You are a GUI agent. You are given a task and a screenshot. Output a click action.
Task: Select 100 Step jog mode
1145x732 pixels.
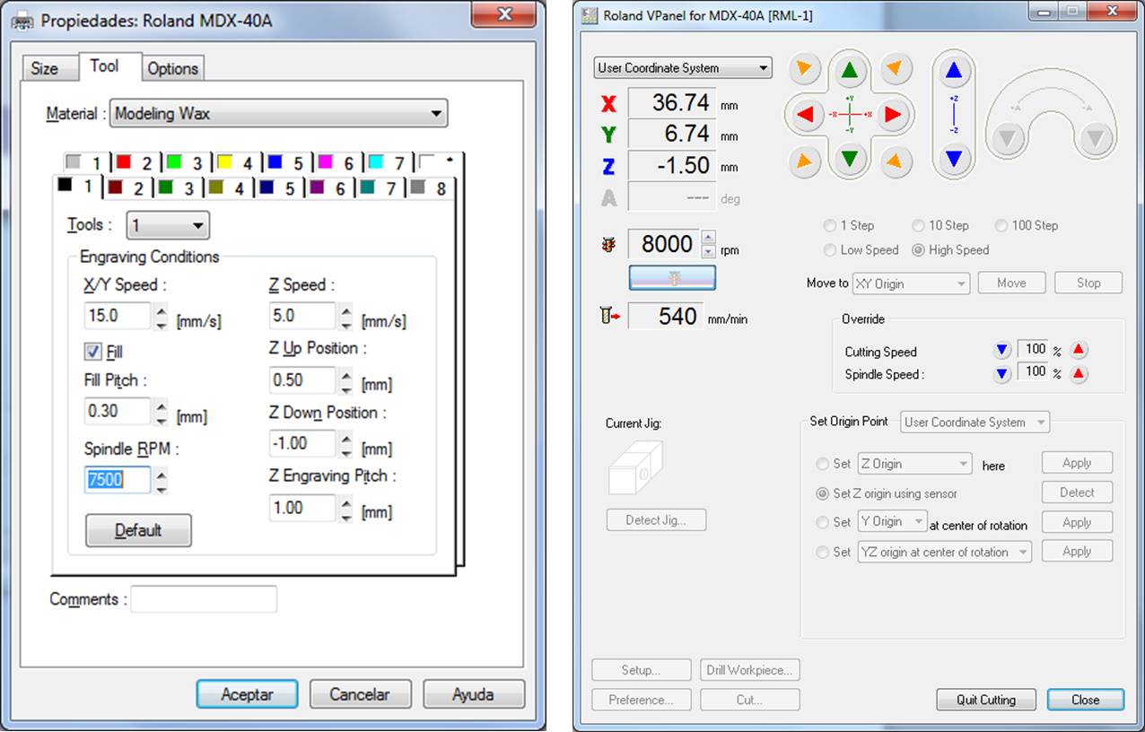coord(1001,226)
